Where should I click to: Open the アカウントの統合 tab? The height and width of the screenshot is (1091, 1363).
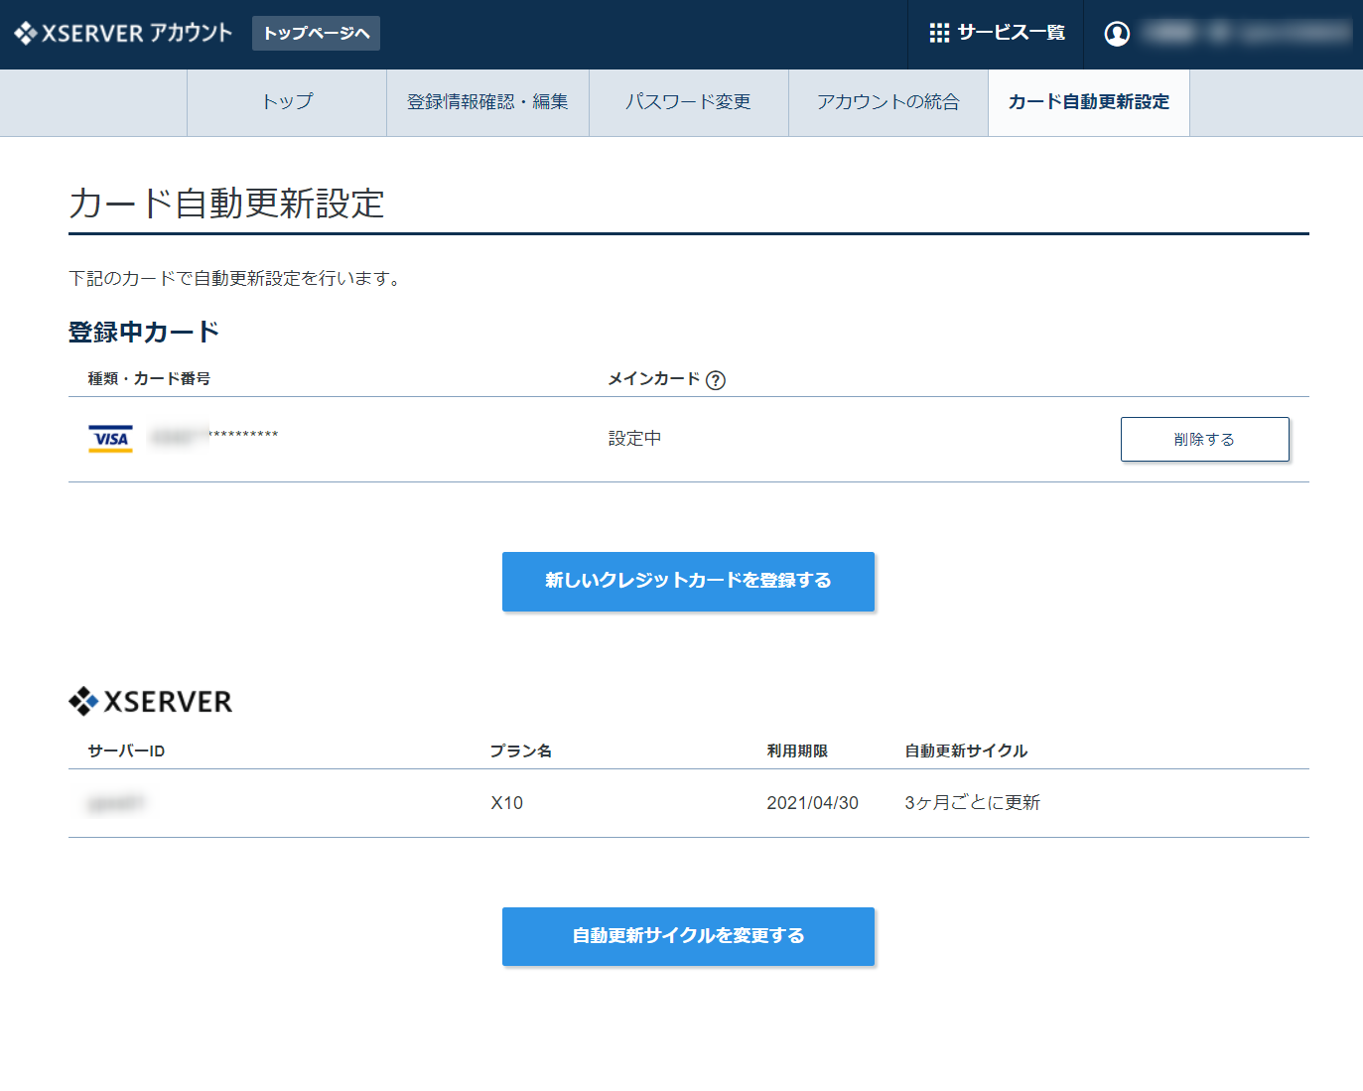[x=888, y=102]
